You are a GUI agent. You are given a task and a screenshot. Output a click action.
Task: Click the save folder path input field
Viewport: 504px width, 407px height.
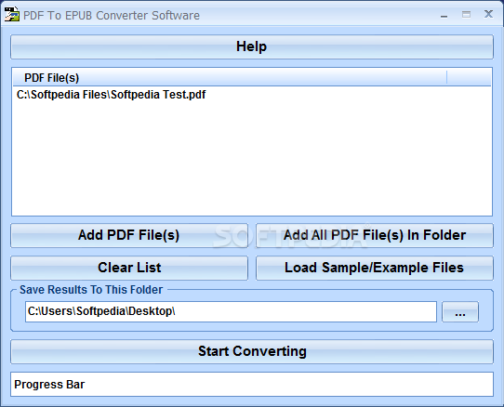tap(231, 311)
